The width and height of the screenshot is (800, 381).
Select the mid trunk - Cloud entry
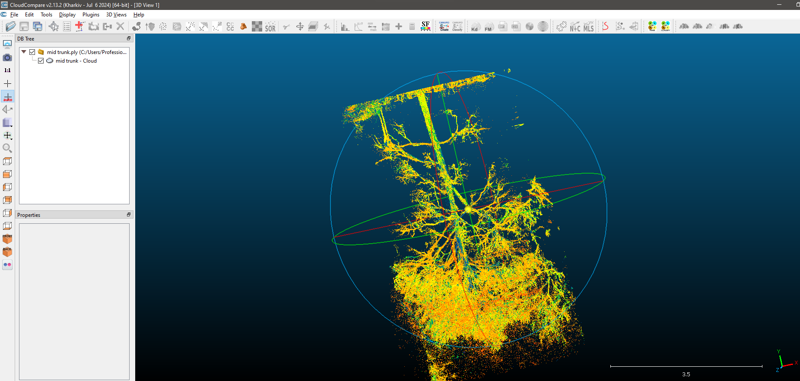click(76, 61)
